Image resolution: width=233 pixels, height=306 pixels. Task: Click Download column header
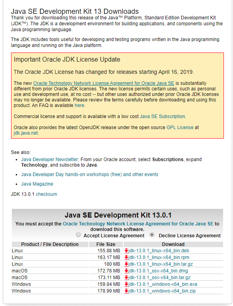173,244
